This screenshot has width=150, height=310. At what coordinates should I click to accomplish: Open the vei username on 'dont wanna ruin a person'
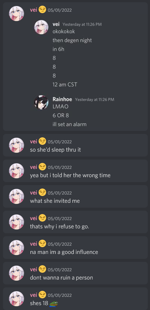point(33,269)
